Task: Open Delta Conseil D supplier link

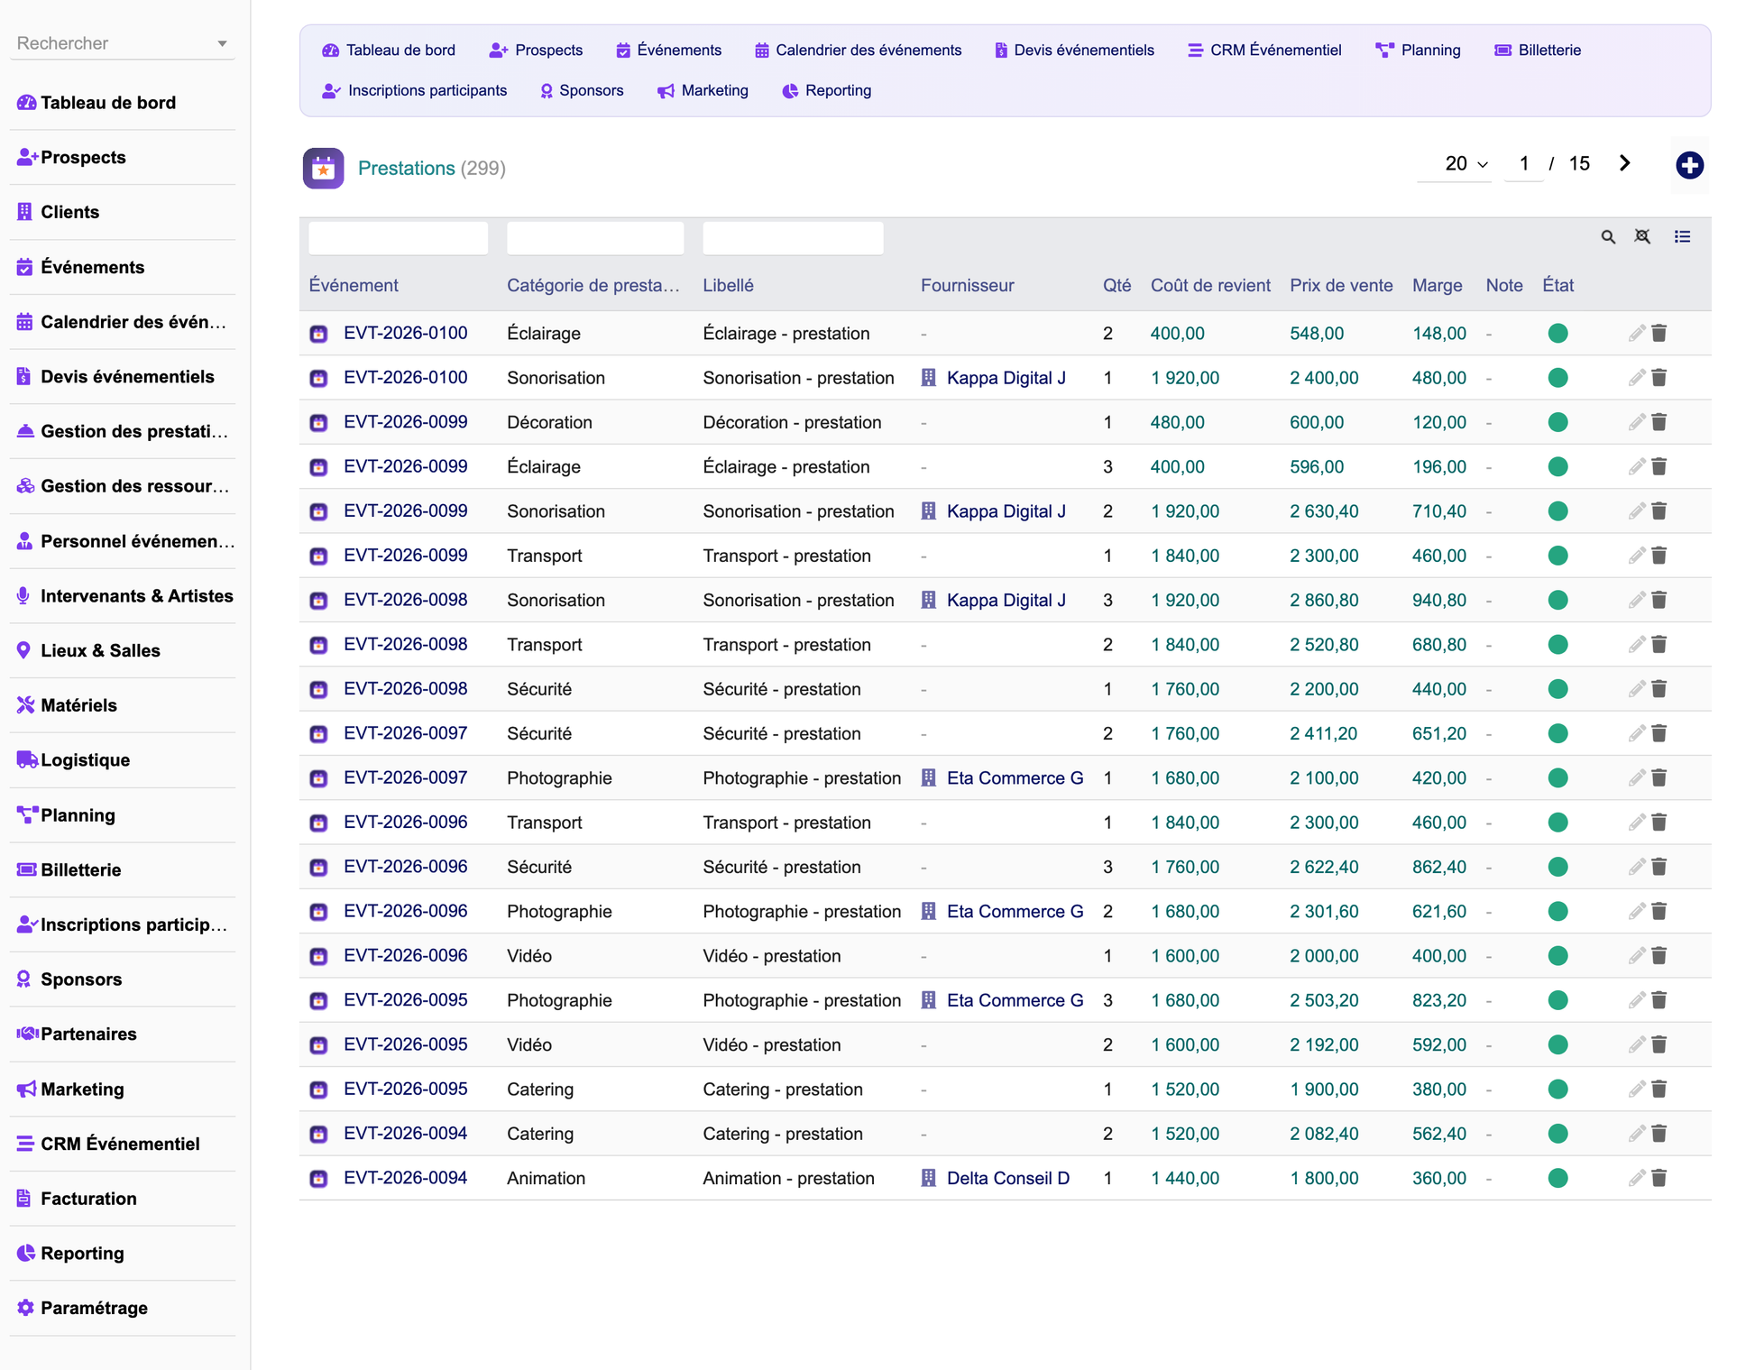Action: click(1007, 1178)
